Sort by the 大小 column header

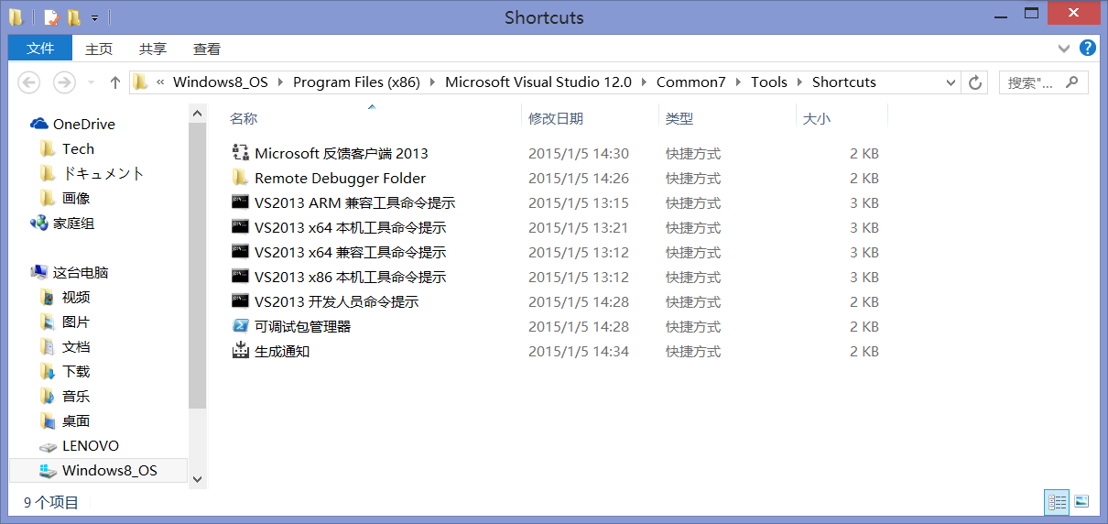[x=817, y=118]
